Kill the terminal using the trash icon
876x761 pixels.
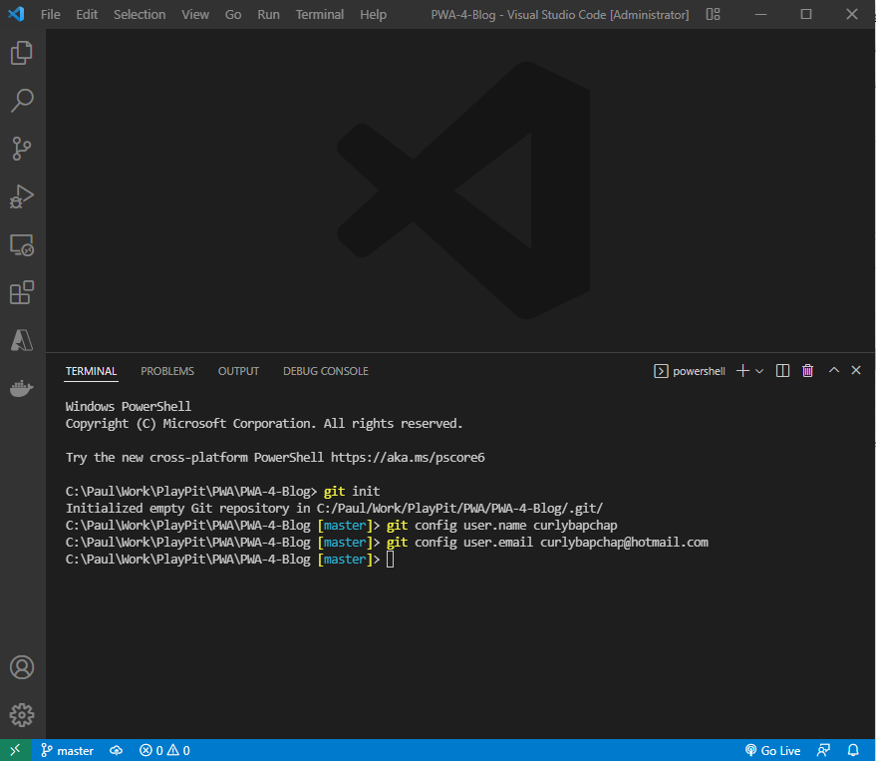coord(807,370)
